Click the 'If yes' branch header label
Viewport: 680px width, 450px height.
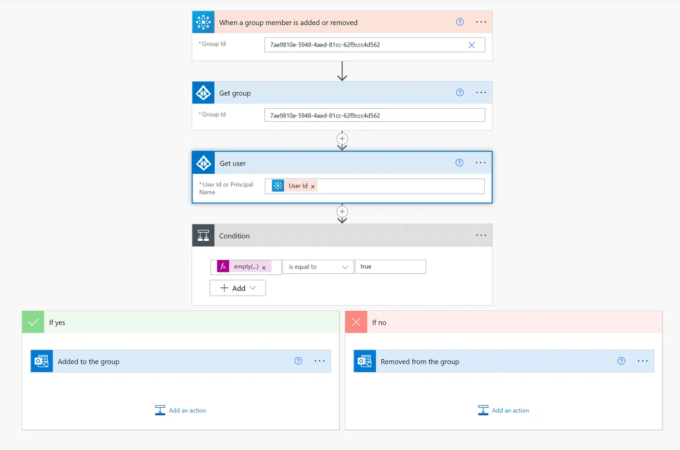(x=57, y=323)
